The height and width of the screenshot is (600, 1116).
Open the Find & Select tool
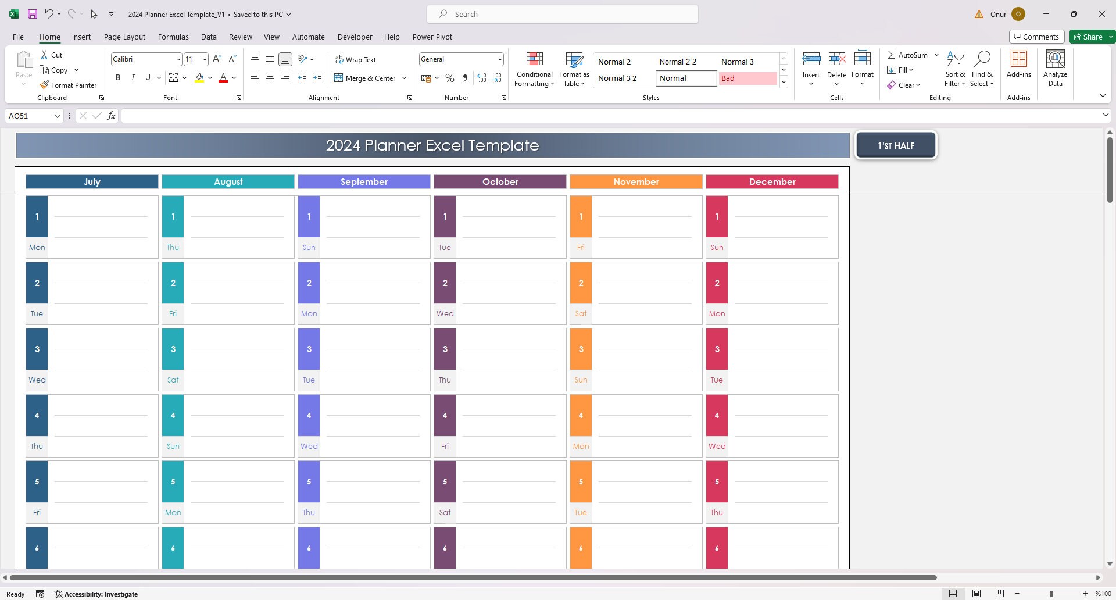point(982,70)
